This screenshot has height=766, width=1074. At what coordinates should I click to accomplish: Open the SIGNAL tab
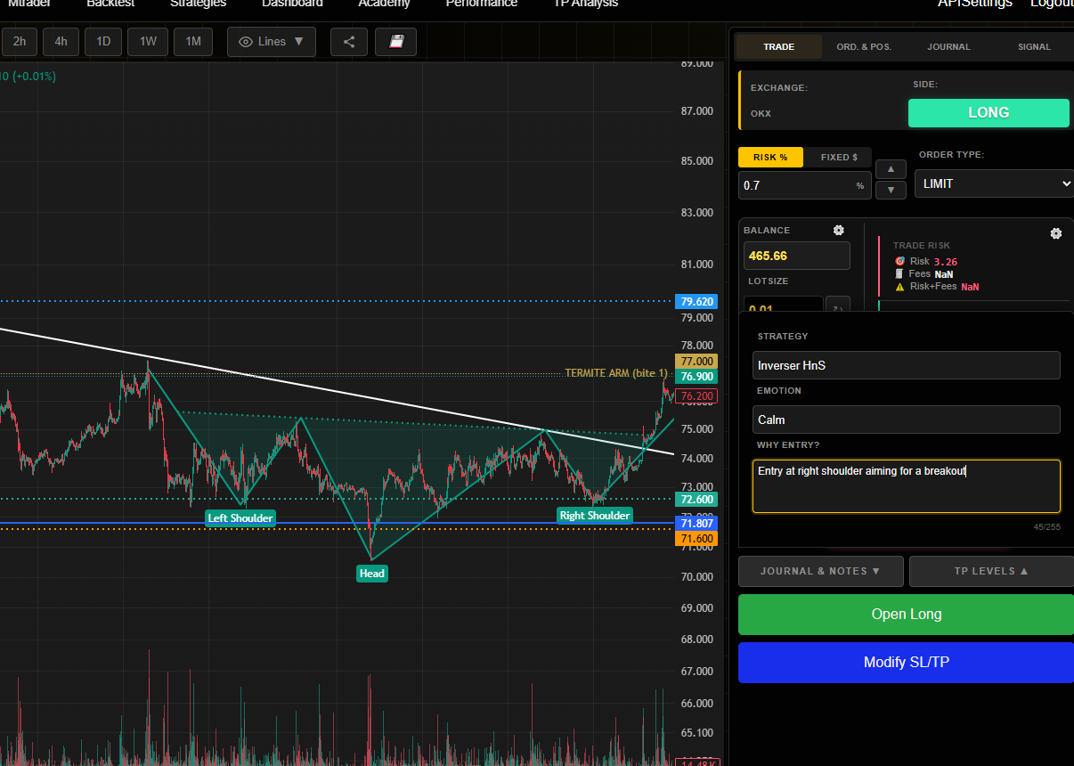tap(1034, 46)
